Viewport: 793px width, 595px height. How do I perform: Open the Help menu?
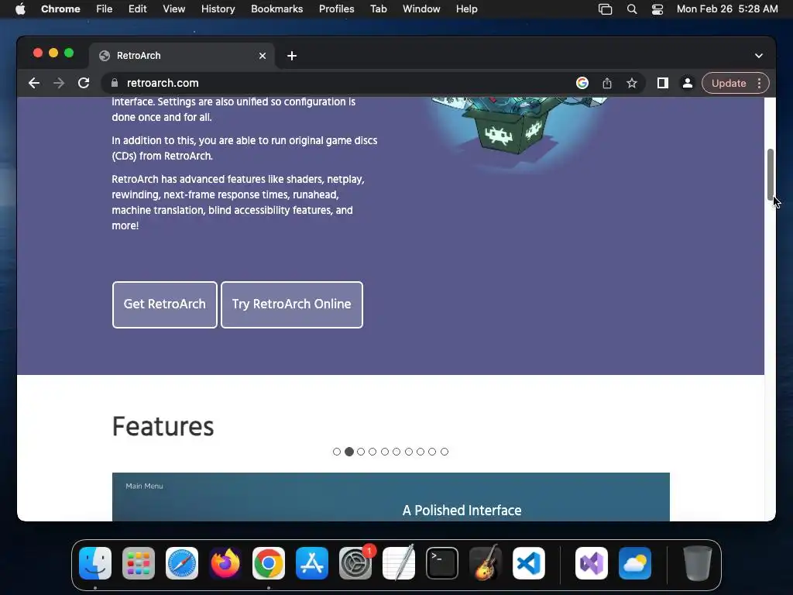466,9
